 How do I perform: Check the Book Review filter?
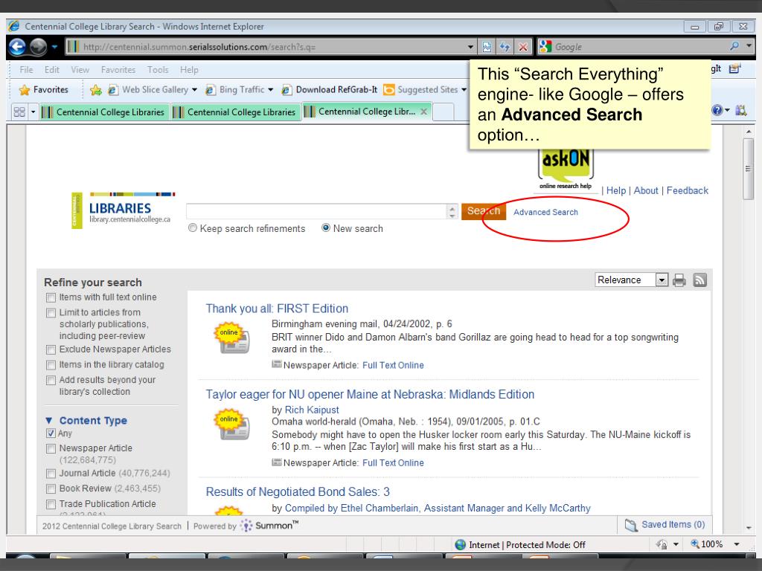pyautogui.click(x=51, y=489)
